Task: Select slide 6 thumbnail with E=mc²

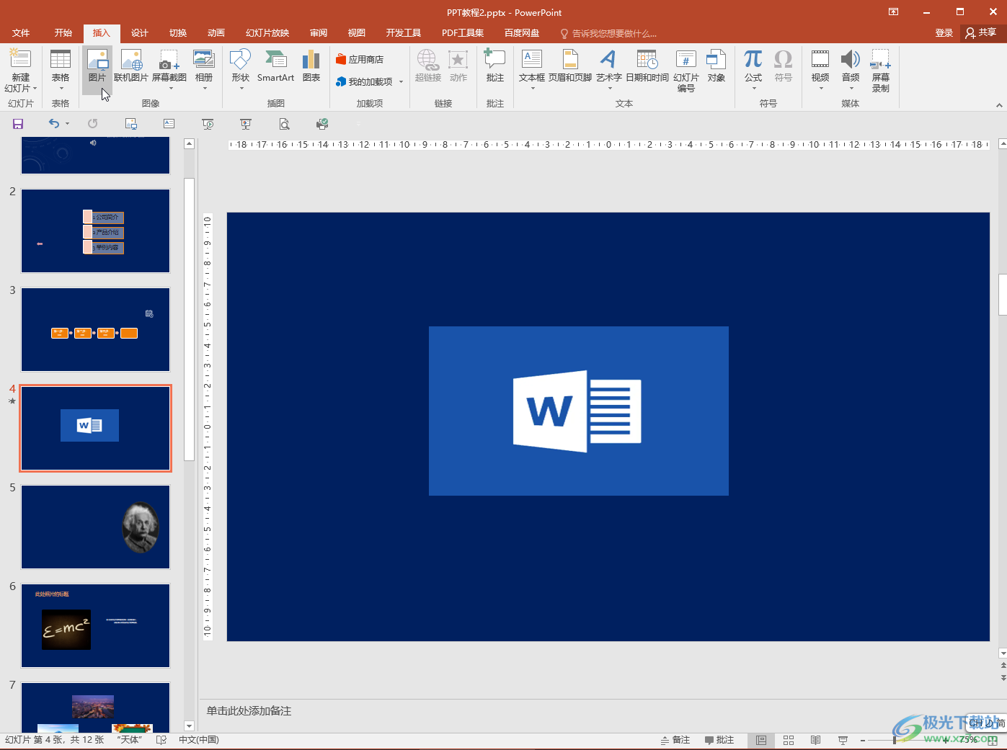Action: tap(95, 626)
